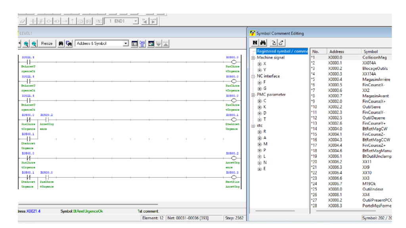Click the R0500.2 ArretUrgence contact in ladder
406x228 pixels.
(47, 120)
